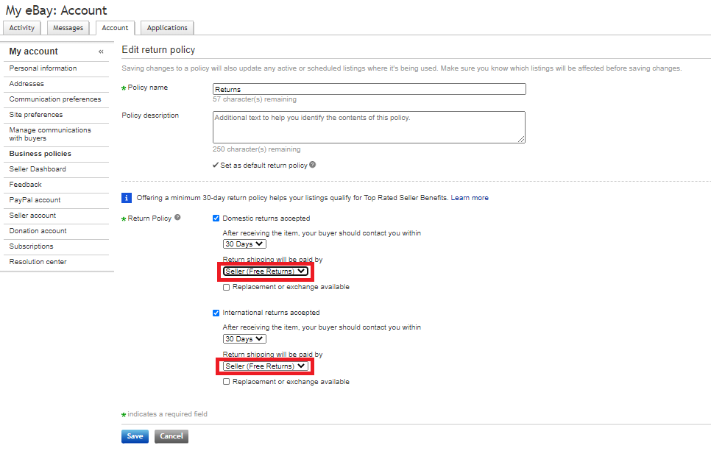Image resolution: width=711 pixels, height=451 pixels.
Task: Open the domestic return shipping paid by dropdown
Action: pos(266,271)
